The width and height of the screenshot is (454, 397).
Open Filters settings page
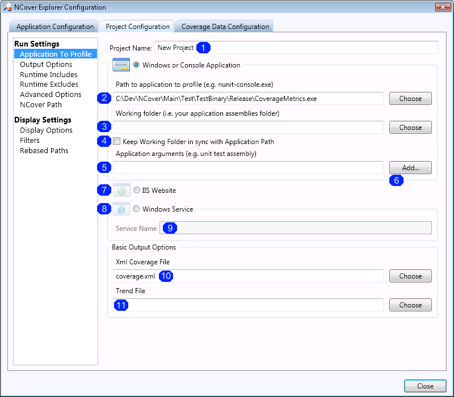[x=30, y=140]
